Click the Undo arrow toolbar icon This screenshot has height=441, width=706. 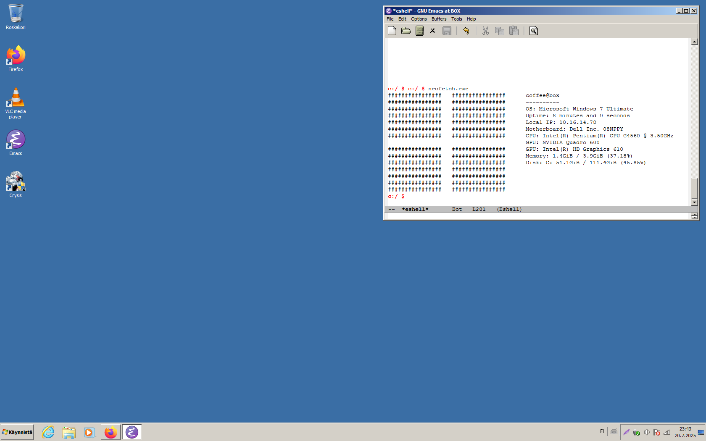466,31
